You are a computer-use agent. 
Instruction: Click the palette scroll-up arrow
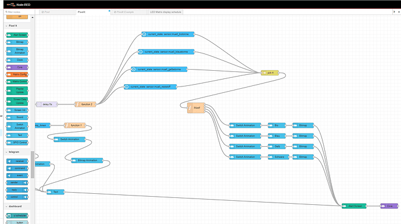point(33,17)
